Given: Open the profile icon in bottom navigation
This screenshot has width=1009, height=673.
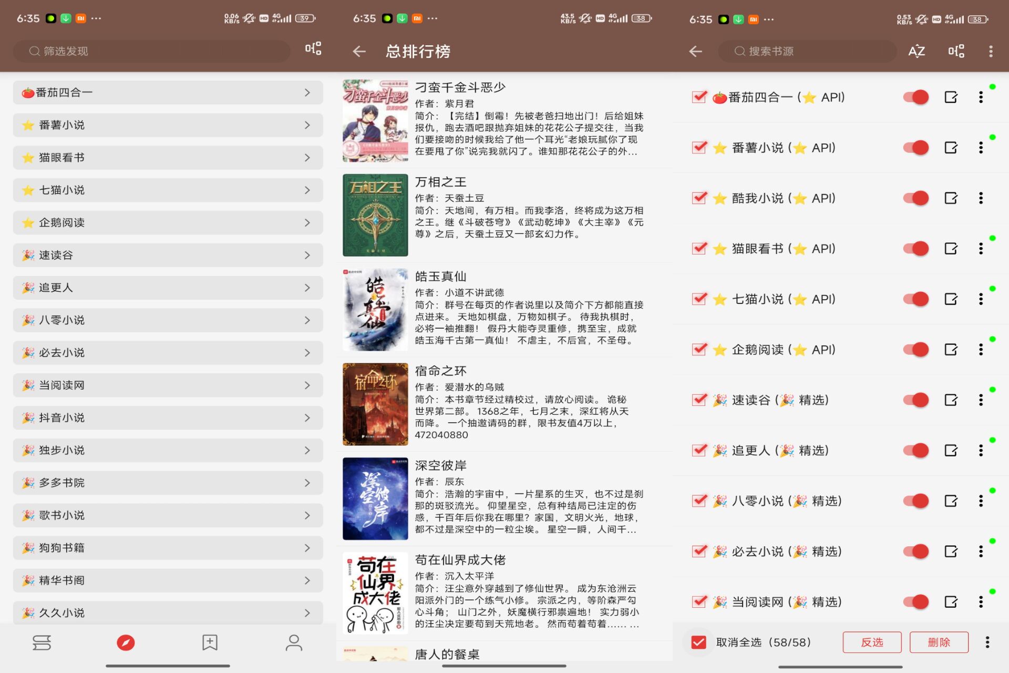Looking at the screenshot, I should pos(293,643).
